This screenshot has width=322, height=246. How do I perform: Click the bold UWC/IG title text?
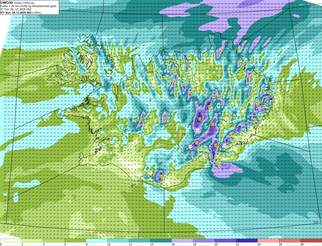click(6, 3)
